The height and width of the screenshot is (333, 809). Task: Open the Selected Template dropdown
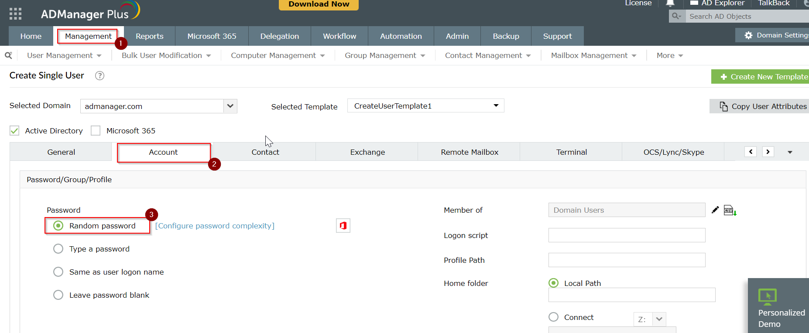[x=425, y=106]
